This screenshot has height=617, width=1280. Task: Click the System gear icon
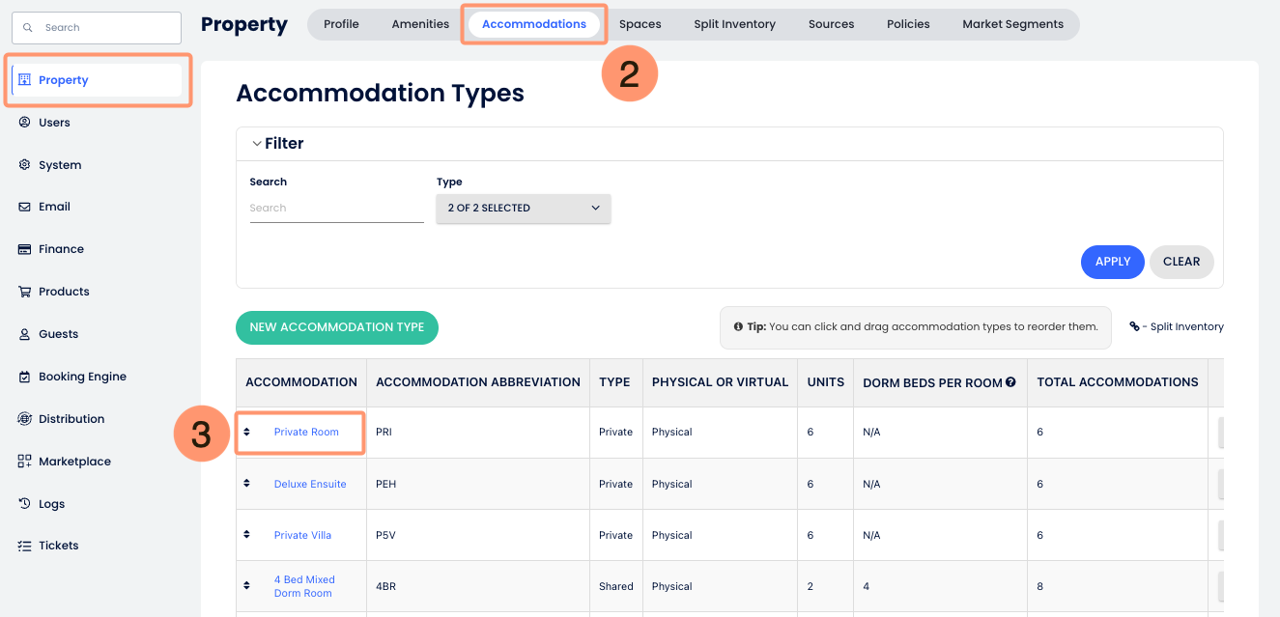(25, 165)
